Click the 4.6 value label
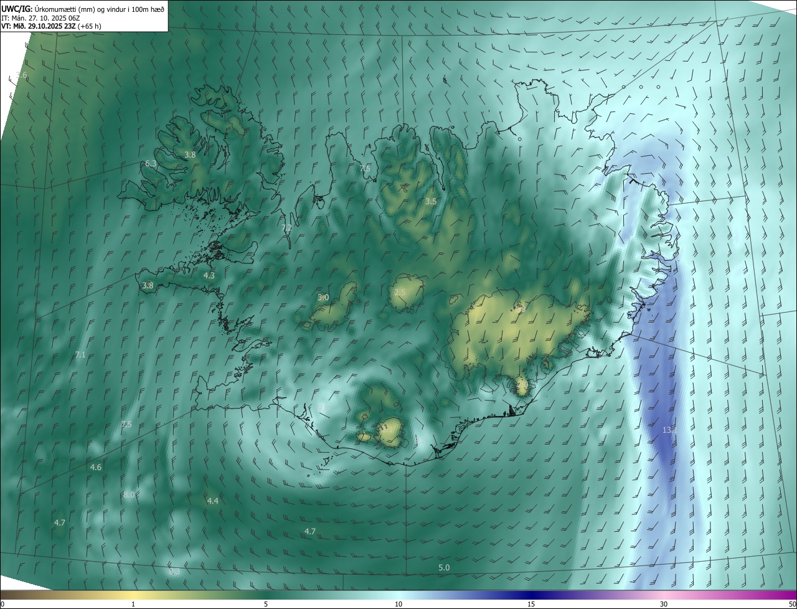 [96, 467]
